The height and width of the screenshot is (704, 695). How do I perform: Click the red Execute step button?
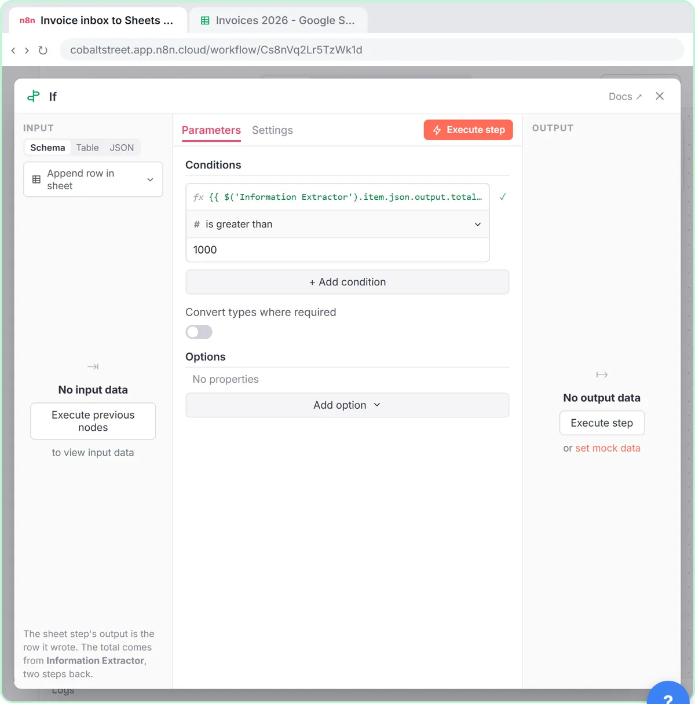(469, 130)
